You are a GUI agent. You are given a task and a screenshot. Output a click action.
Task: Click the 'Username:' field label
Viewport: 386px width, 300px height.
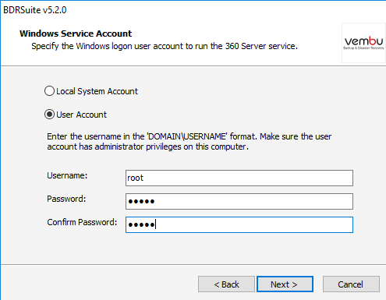pyautogui.click(x=67, y=175)
